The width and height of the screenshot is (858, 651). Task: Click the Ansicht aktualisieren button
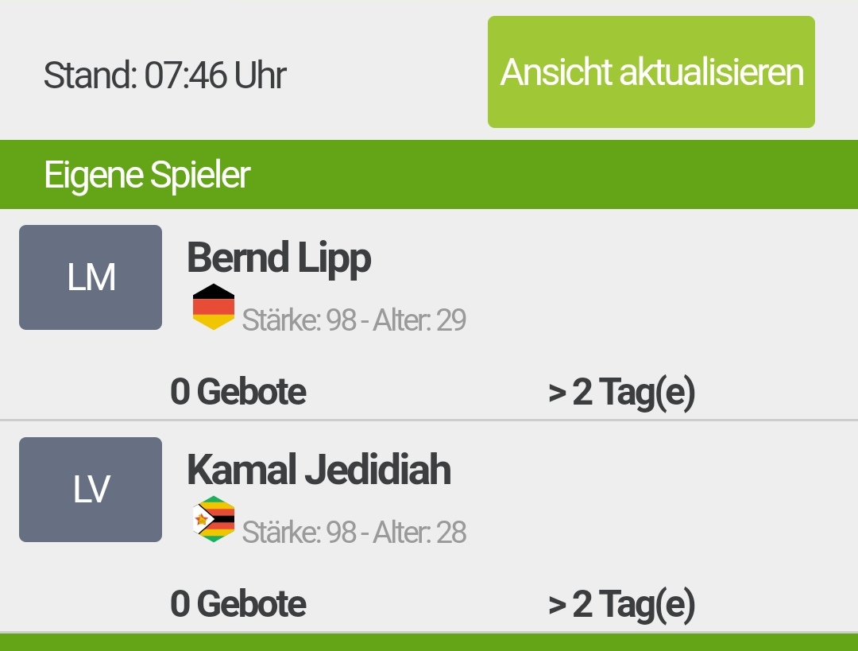(x=651, y=72)
